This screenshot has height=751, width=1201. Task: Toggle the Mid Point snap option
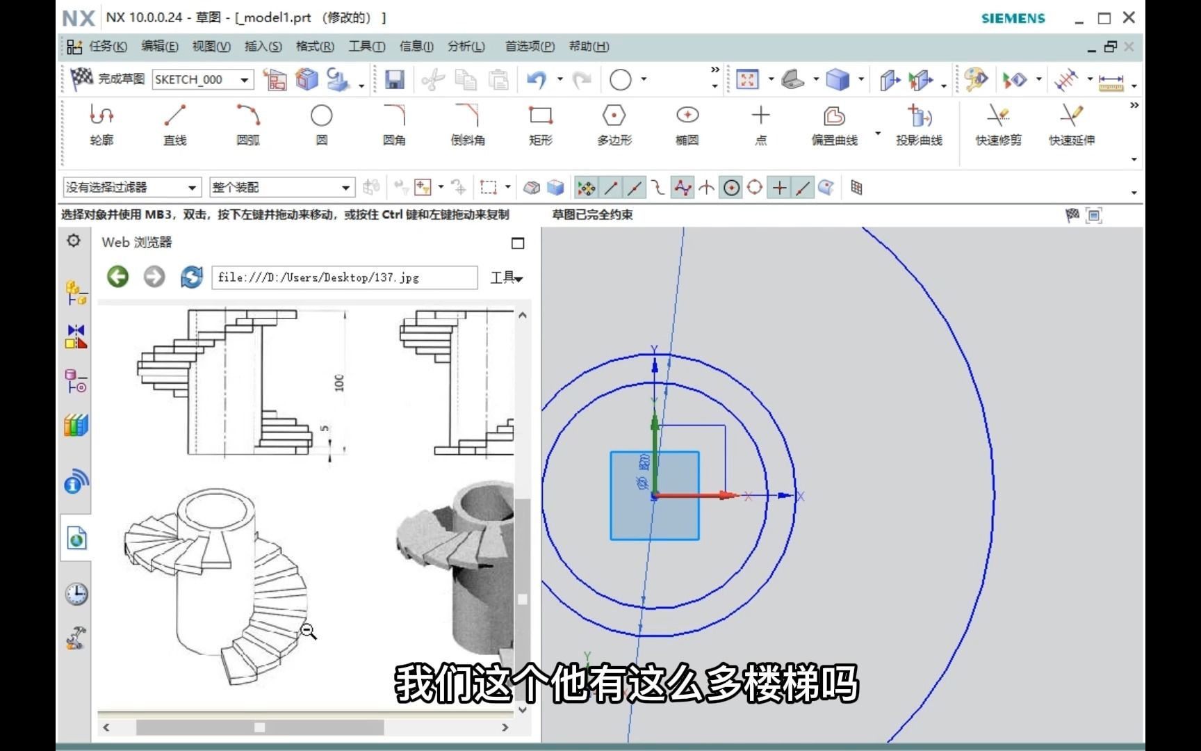(x=635, y=188)
